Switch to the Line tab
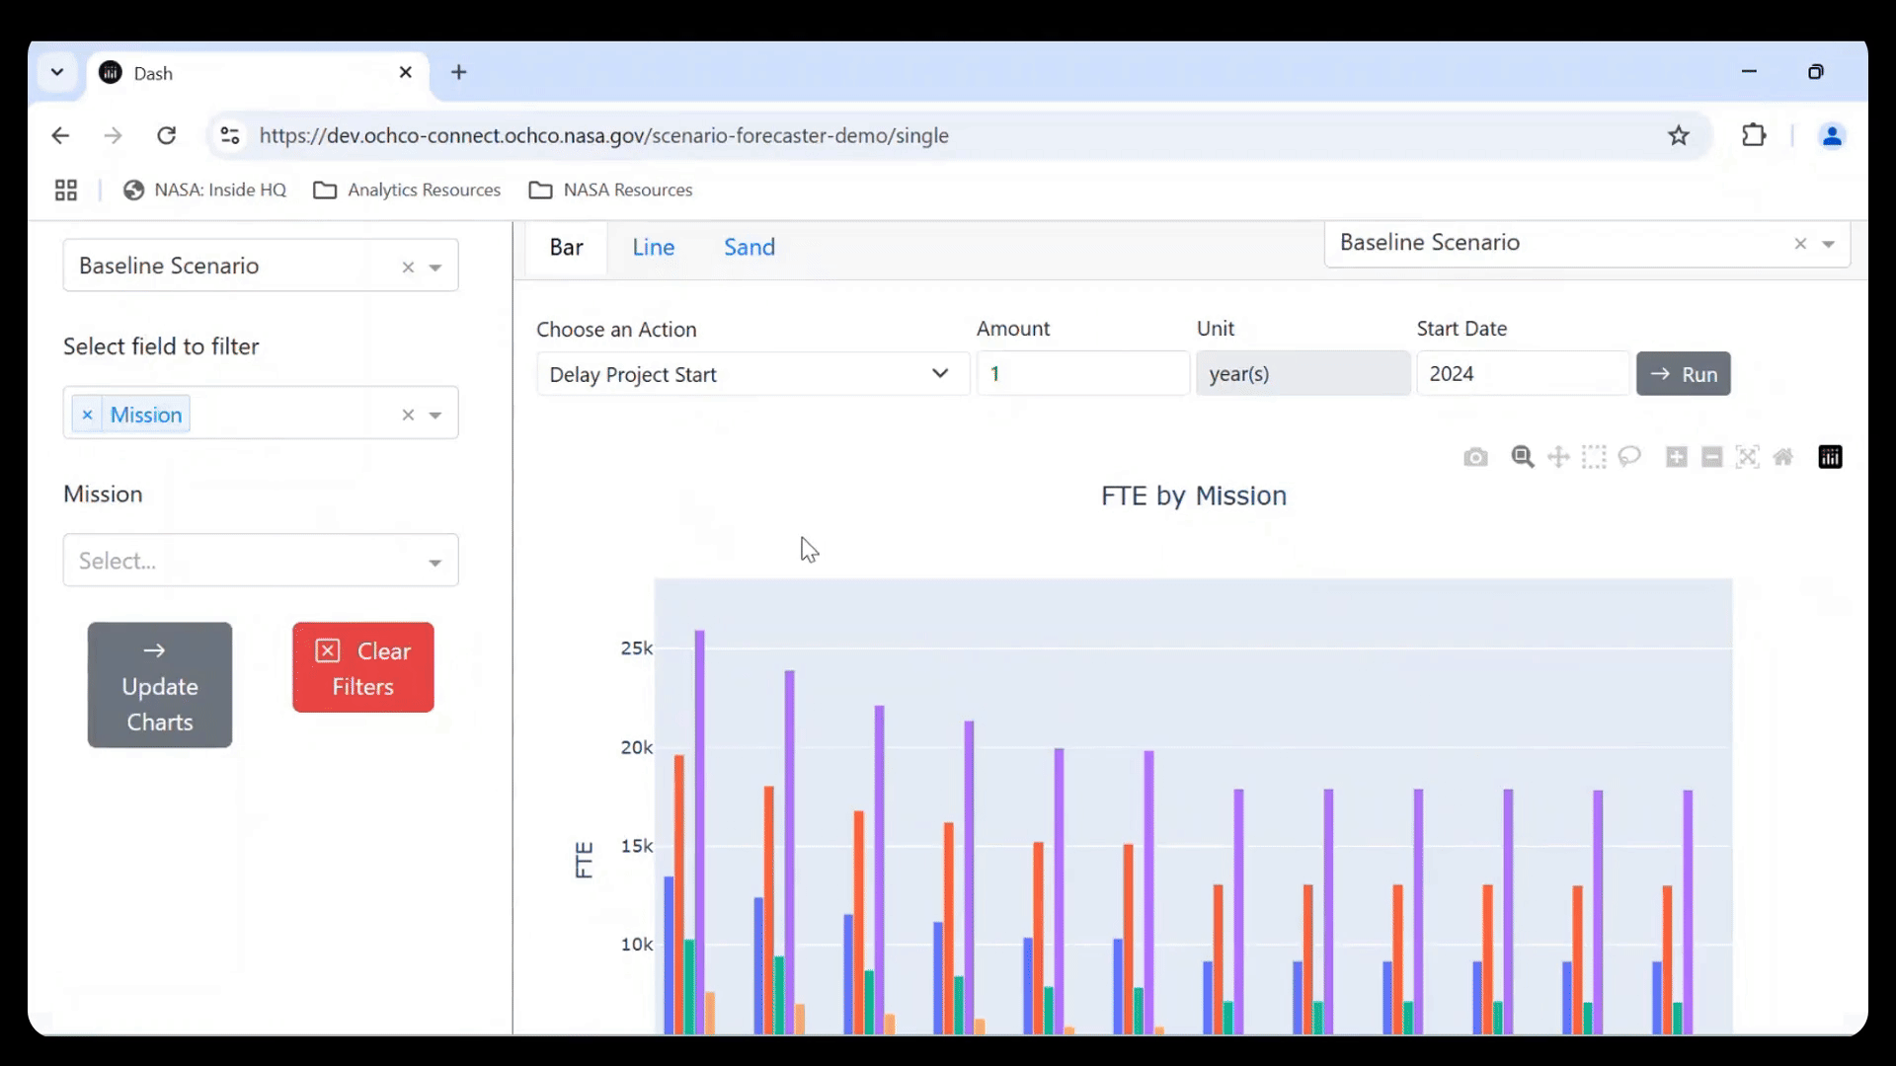Image resolution: width=1896 pixels, height=1066 pixels. (654, 248)
